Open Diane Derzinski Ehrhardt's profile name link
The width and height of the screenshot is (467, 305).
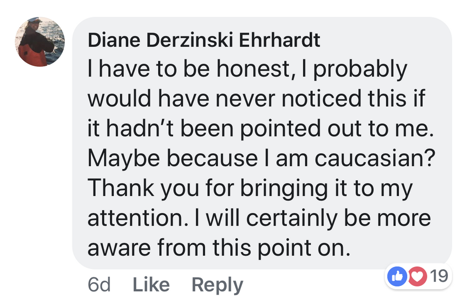point(204,40)
